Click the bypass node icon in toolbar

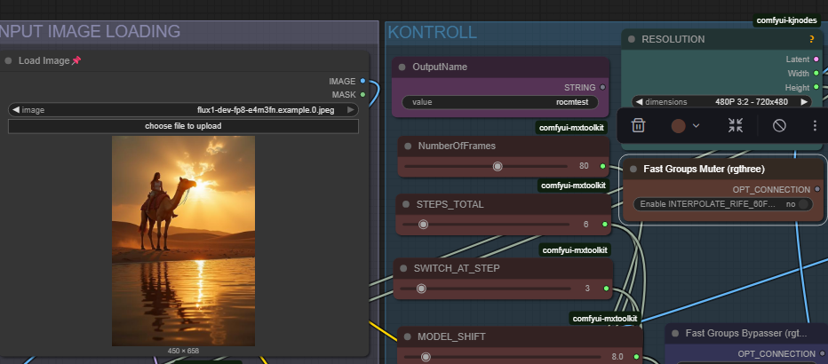point(779,126)
